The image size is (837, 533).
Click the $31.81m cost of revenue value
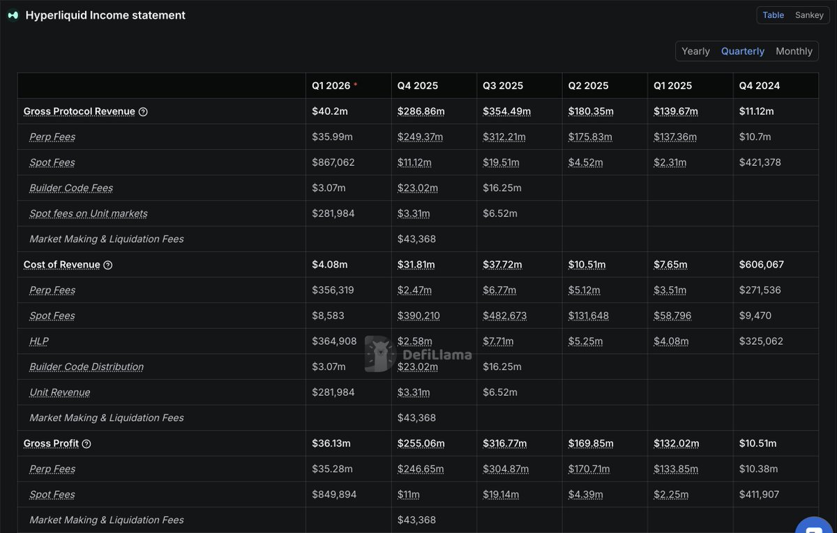point(416,265)
